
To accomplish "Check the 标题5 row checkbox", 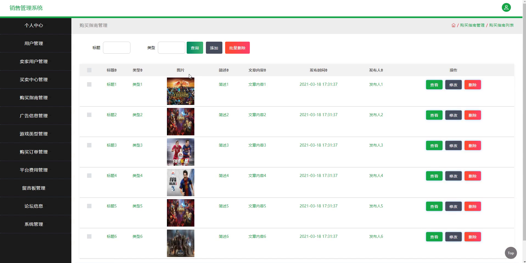I will 89,206.
